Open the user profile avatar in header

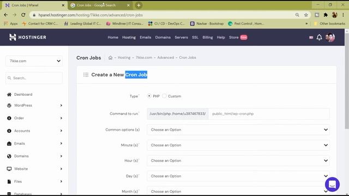click(330, 38)
